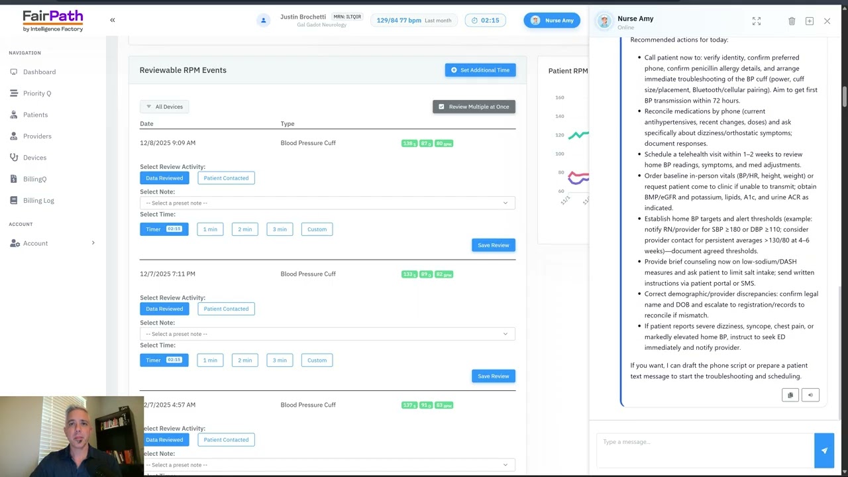Expand the Nurse Amy chat to fullscreen
This screenshot has height=477, width=848.
(757, 21)
